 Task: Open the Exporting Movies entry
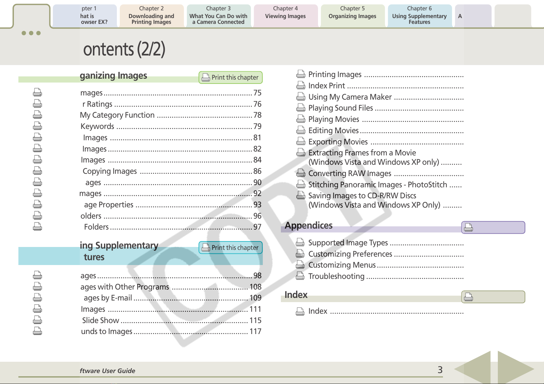(386, 142)
